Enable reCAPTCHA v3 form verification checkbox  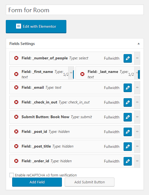12,175
